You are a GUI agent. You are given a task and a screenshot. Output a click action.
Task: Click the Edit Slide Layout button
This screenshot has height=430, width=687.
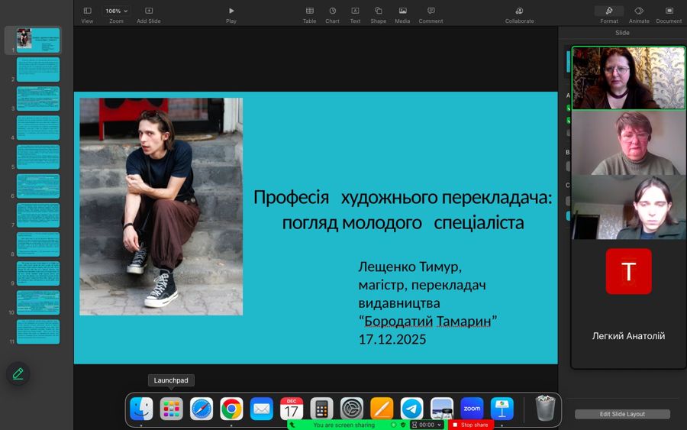pyautogui.click(x=622, y=414)
